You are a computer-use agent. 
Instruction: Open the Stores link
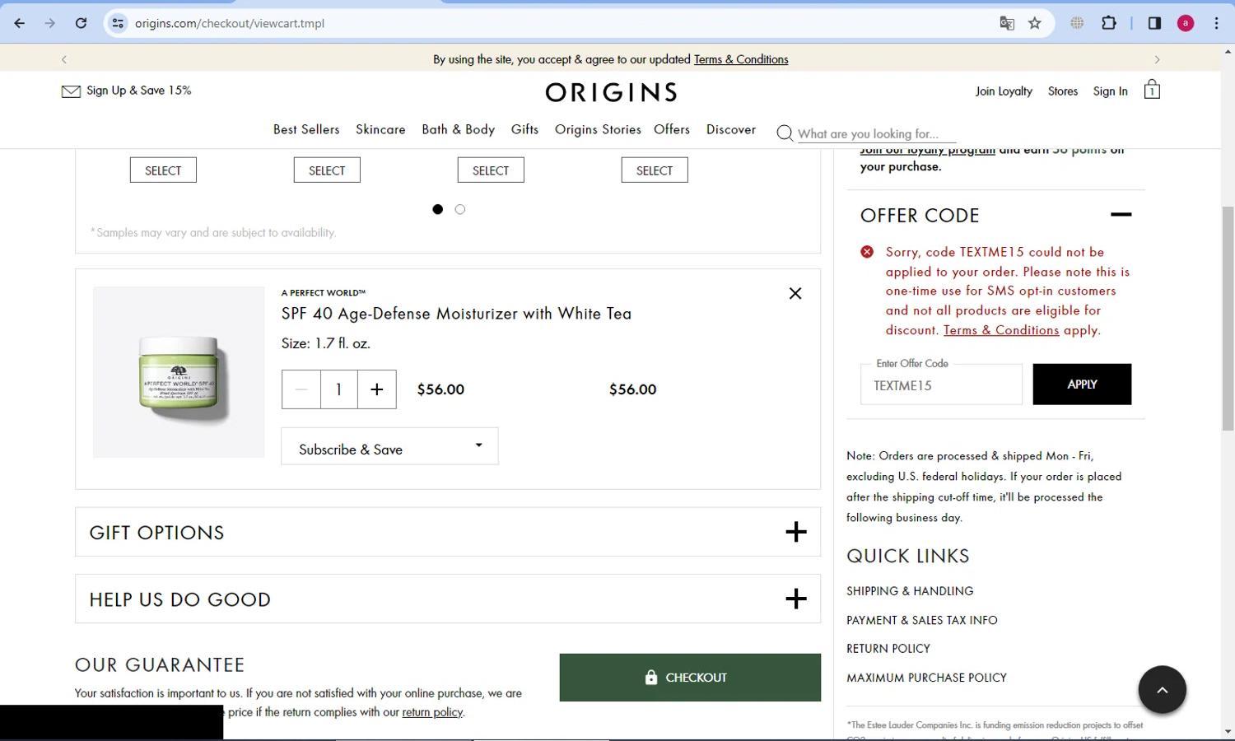pos(1063,91)
